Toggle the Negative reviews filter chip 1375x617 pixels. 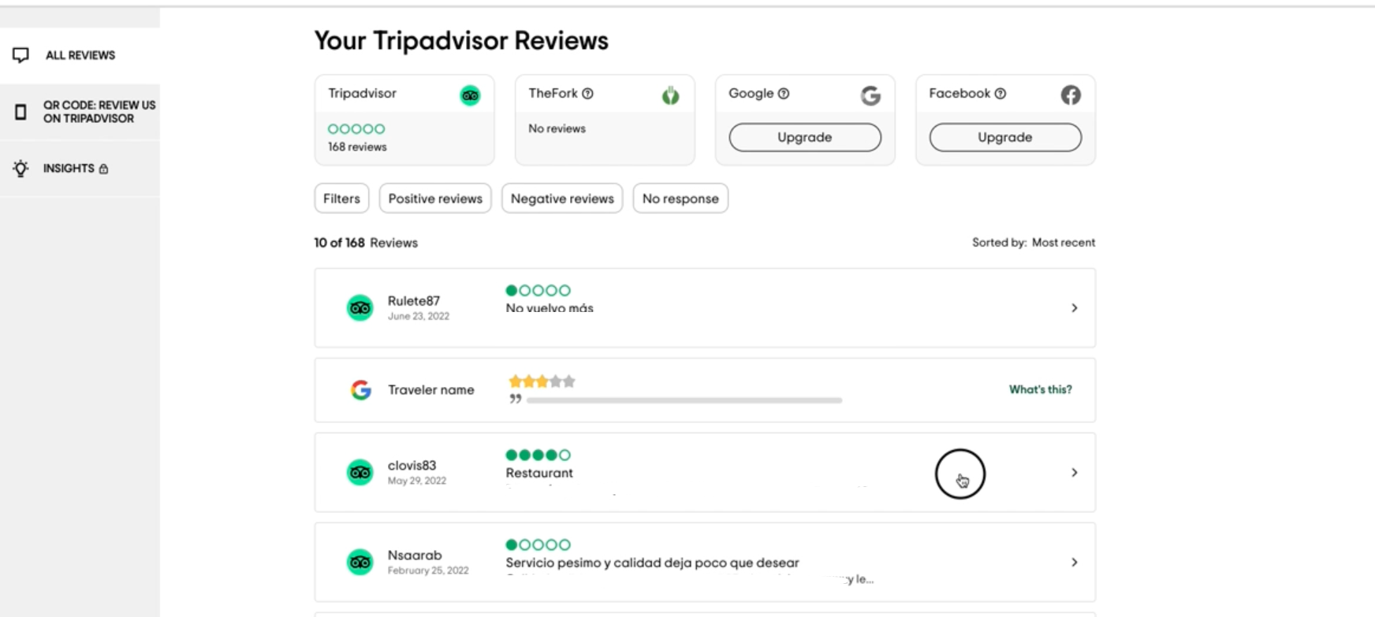[x=562, y=199]
